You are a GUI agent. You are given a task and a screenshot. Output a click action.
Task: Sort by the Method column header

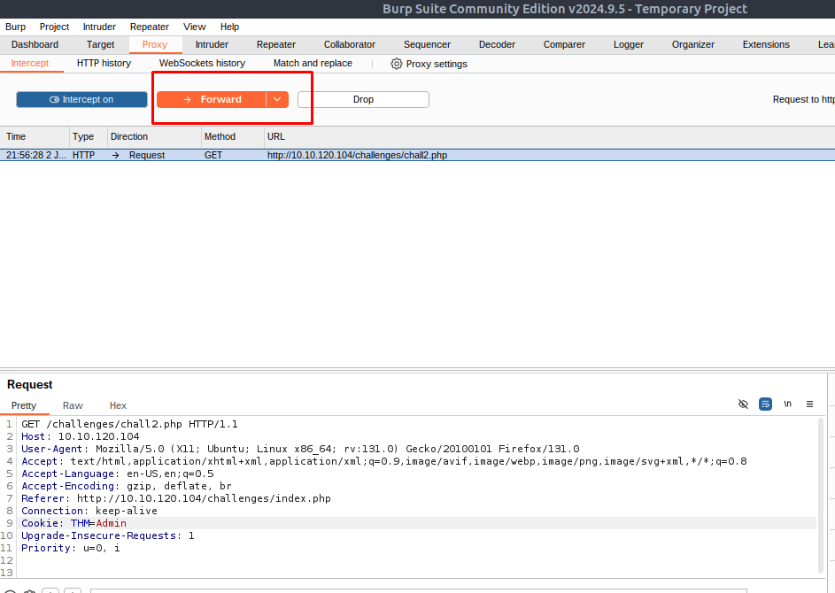tap(232, 137)
